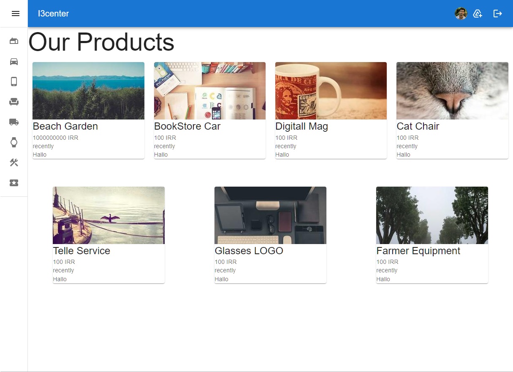The image size is (513, 372).
Task: Select the BookStore Car product title
Action: [187, 126]
